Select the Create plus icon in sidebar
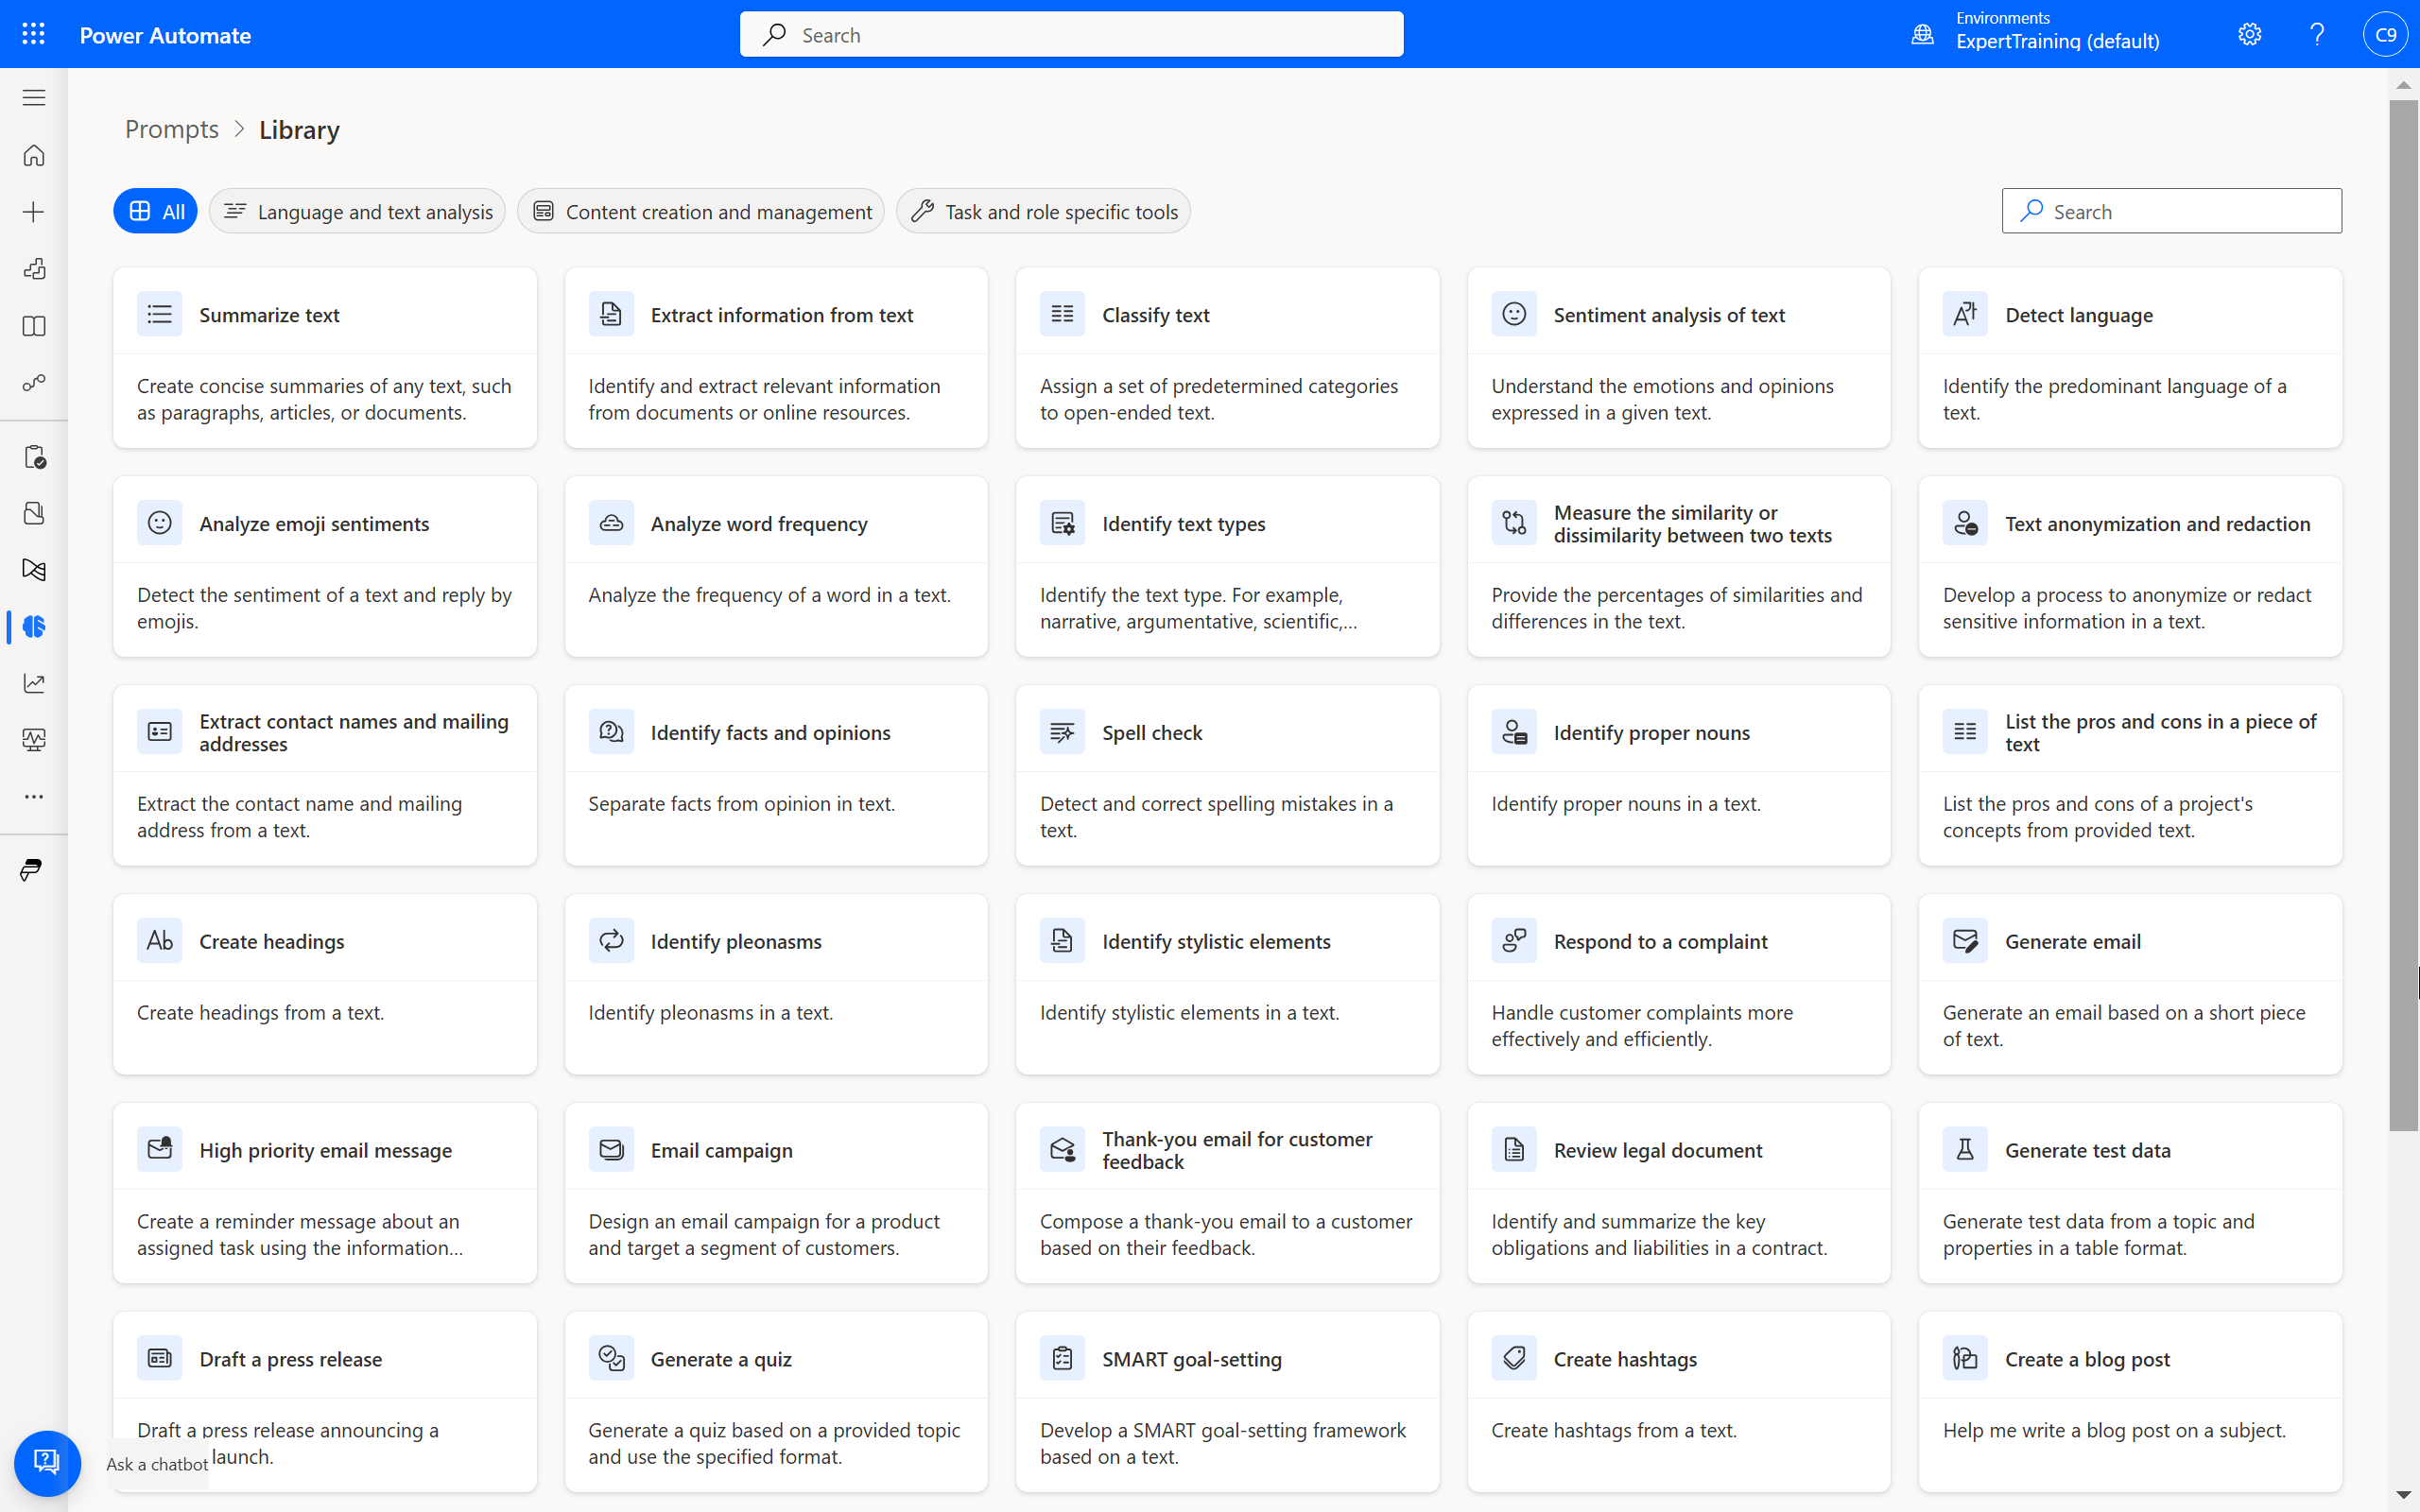 click(33, 211)
